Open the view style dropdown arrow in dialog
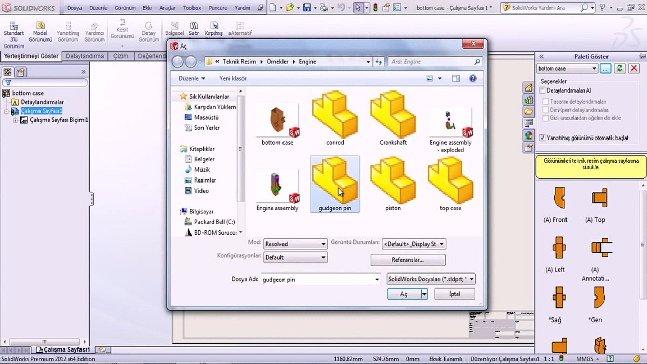The width and height of the screenshot is (647, 364). 439,78
